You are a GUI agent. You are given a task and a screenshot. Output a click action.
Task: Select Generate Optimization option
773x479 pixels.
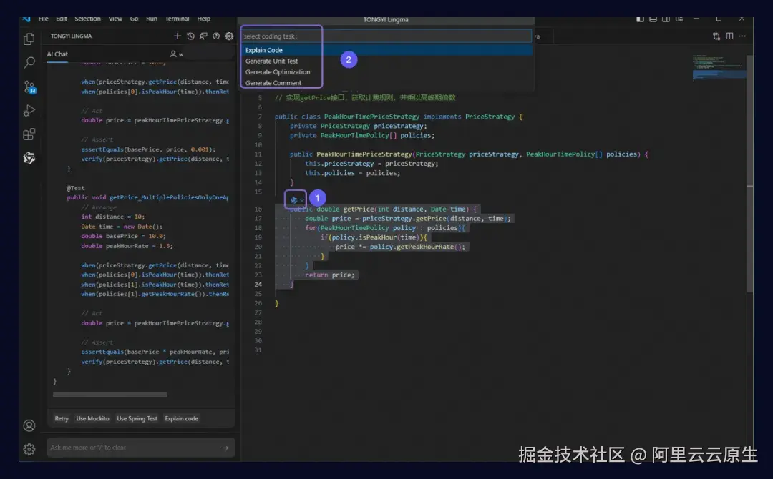pos(387,72)
